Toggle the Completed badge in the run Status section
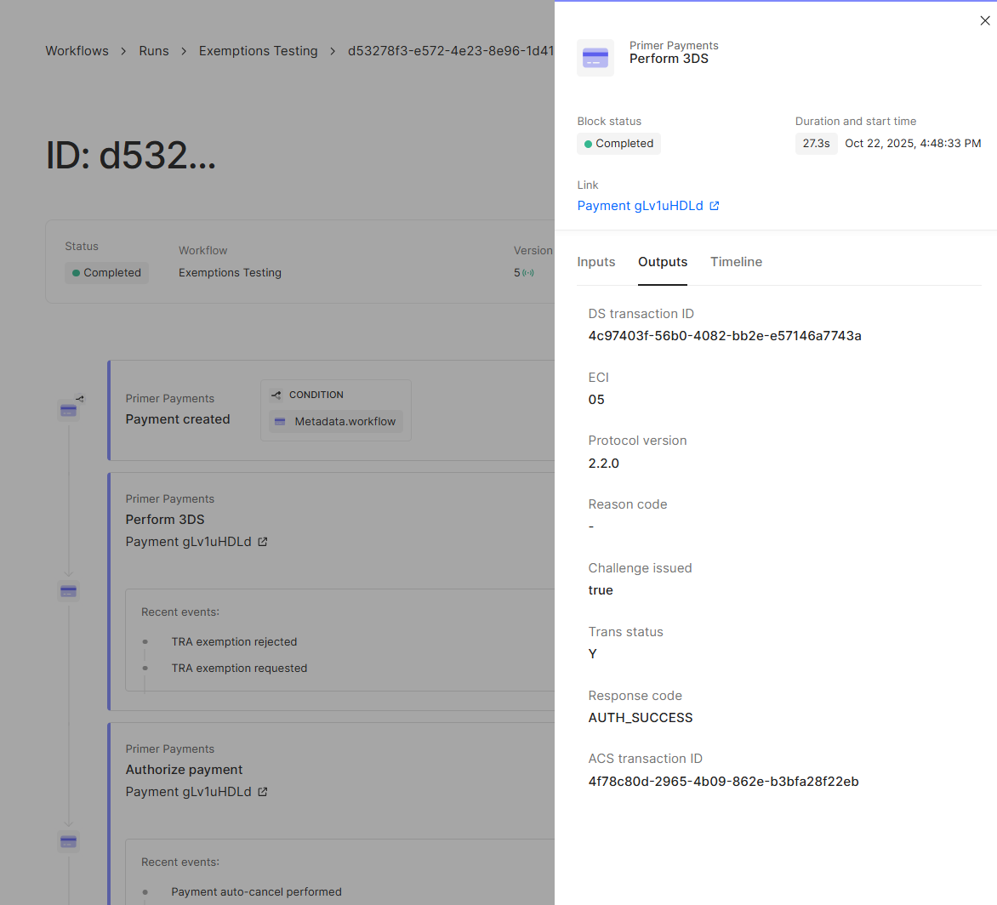This screenshot has height=905, width=997. tap(106, 272)
